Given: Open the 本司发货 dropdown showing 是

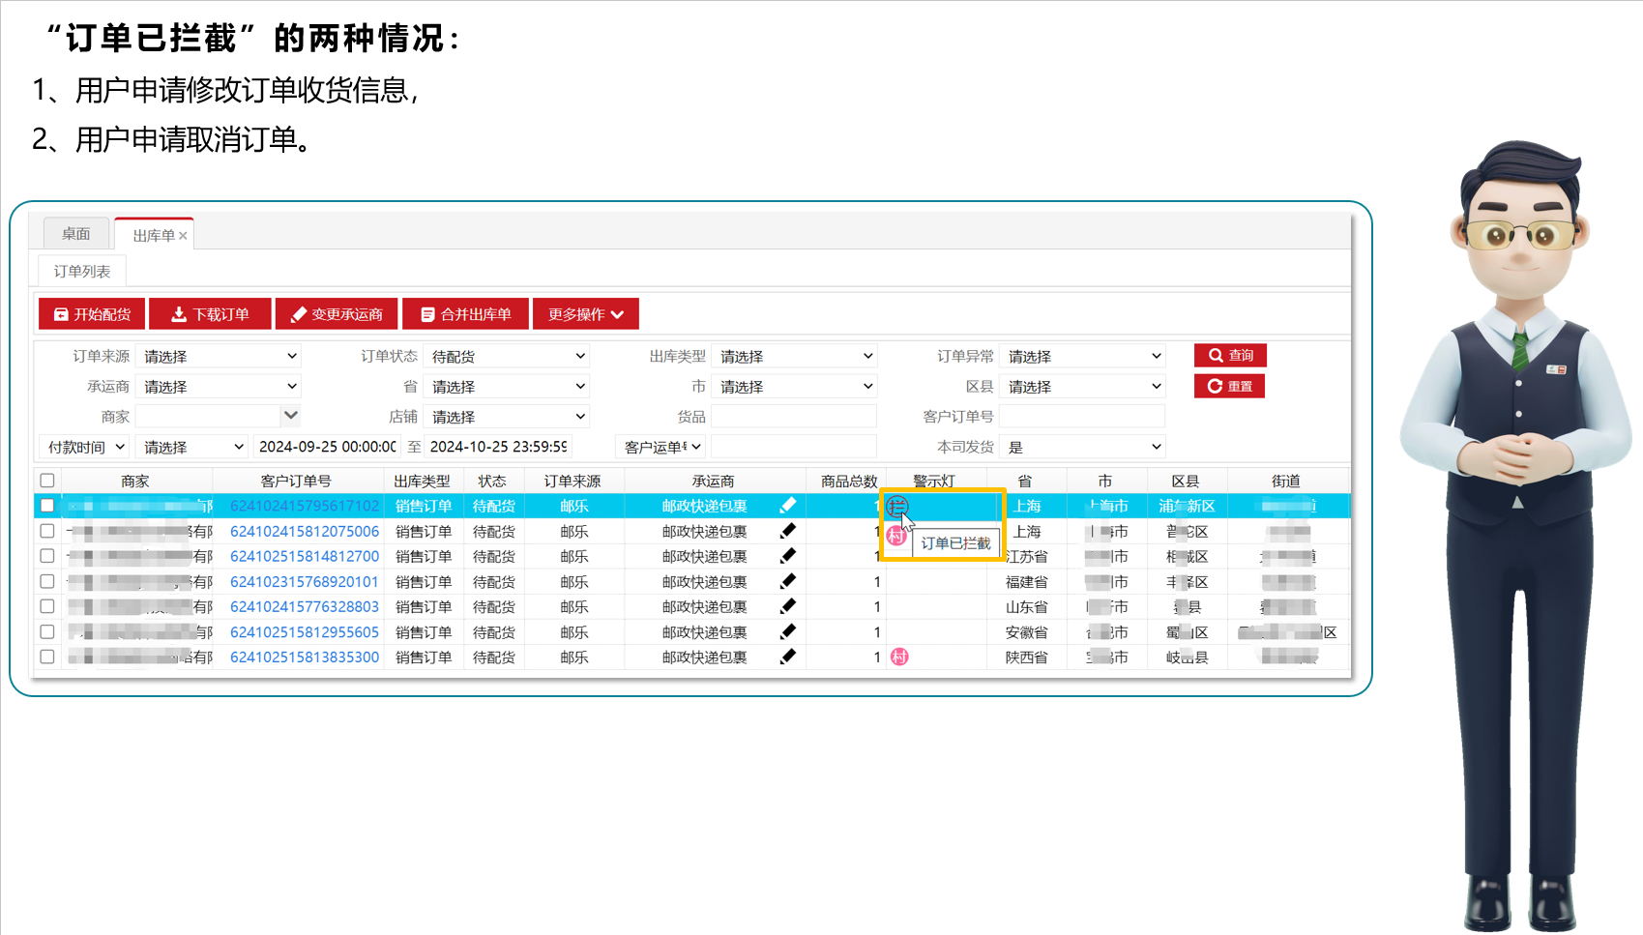Looking at the screenshot, I should point(1082,447).
